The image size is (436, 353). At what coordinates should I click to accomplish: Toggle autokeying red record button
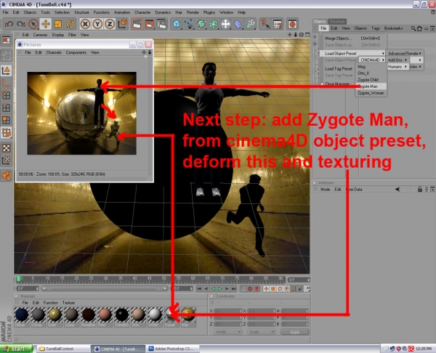click(250, 289)
